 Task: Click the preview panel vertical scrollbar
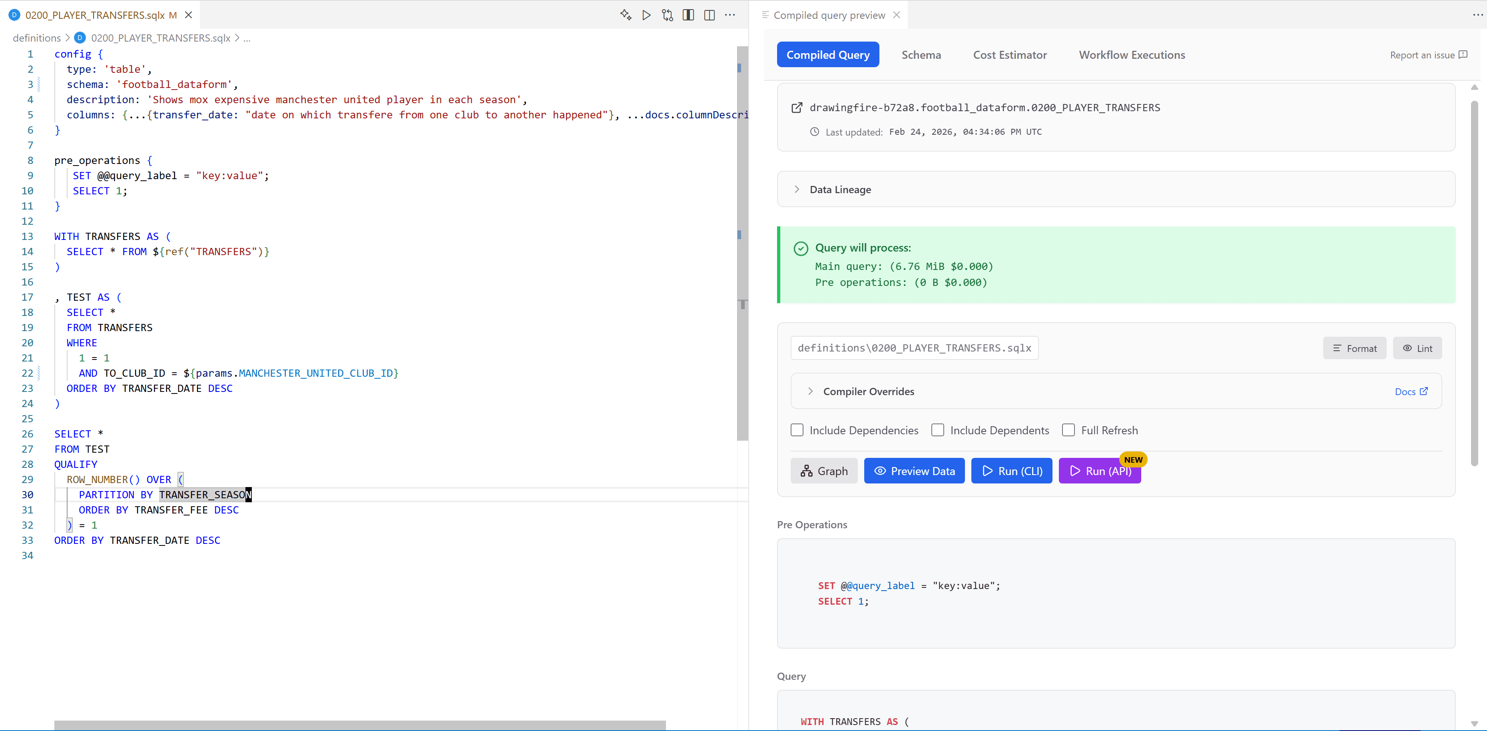(1474, 283)
